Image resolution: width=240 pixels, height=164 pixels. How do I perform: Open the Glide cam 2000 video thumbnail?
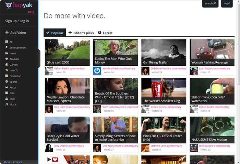pos(67,53)
